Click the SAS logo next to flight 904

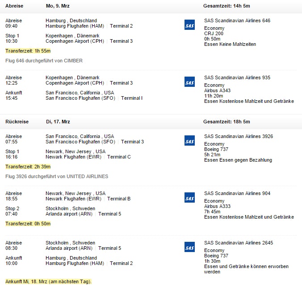[189, 198]
